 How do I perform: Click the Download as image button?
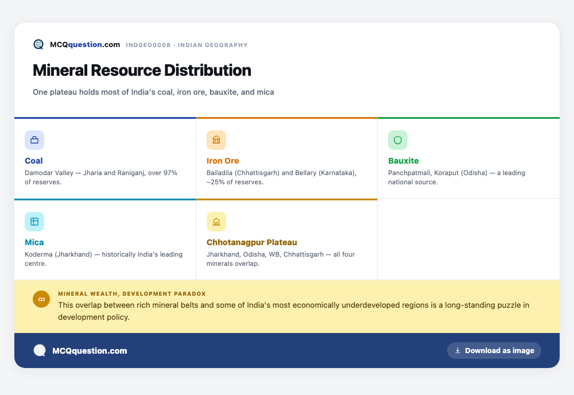(494, 350)
